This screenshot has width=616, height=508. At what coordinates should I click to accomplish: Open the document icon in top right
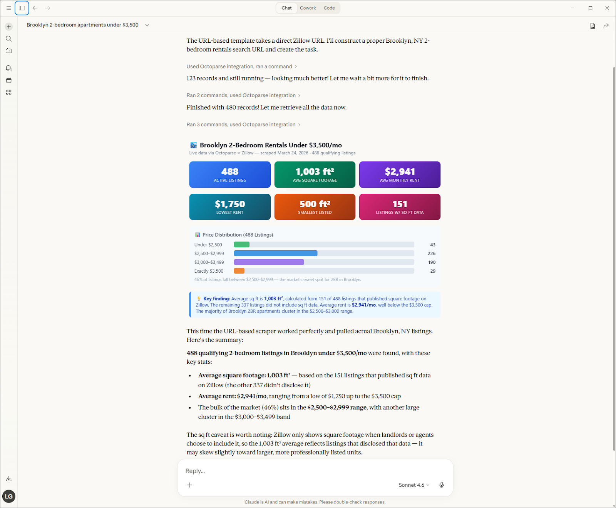[593, 26]
